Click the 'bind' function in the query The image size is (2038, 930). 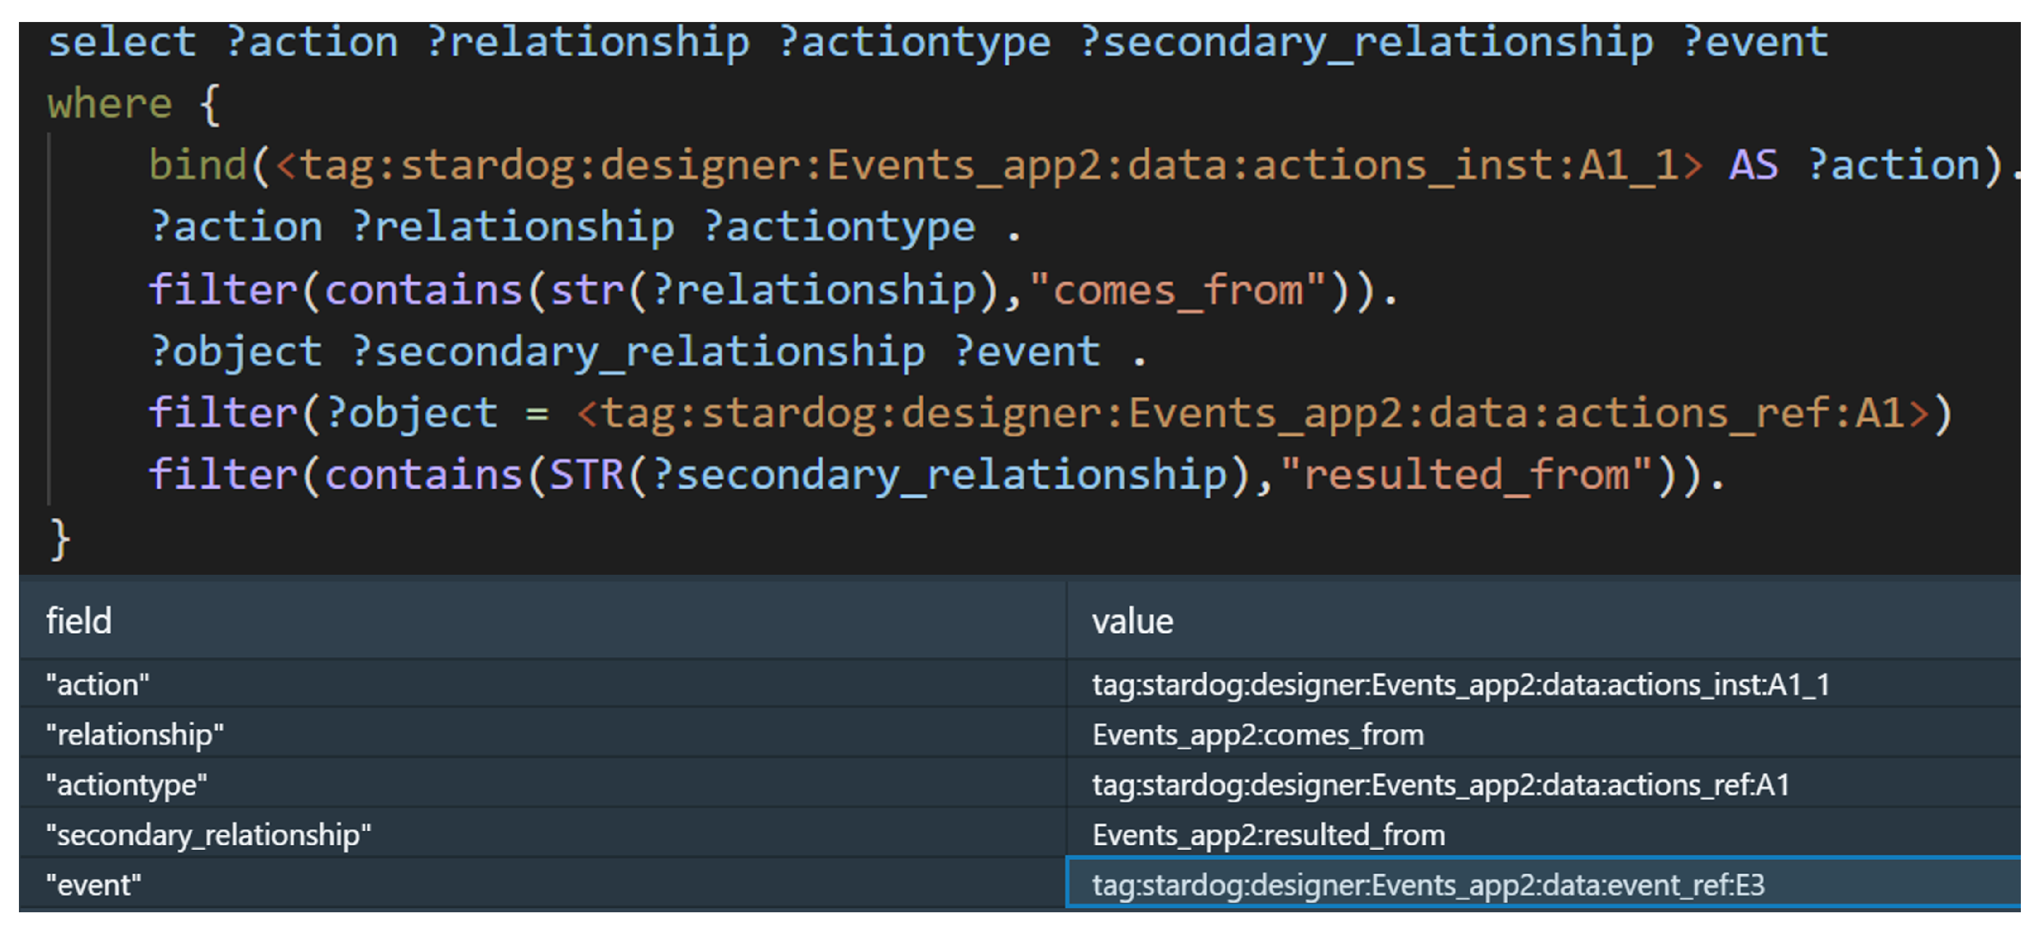(198, 165)
